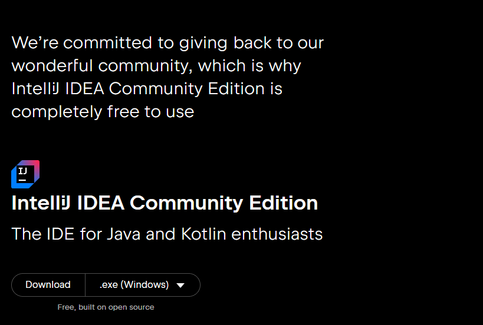The width and height of the screenshot is (483, 325).
Task: Click the "We're committed to giving back" line
Action: click(167, 43)
